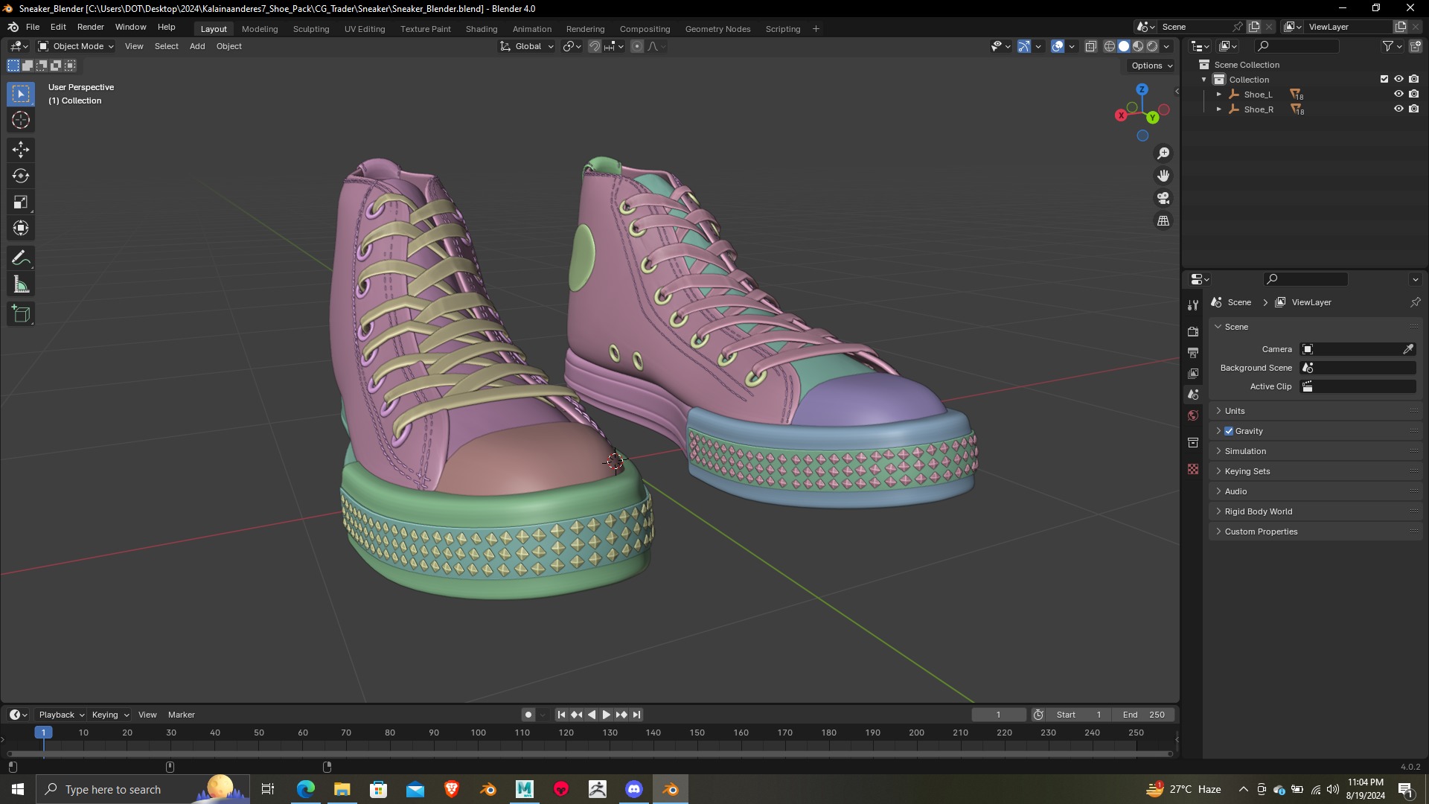Expand the Rigid Body World panel

pos(1315,511)
